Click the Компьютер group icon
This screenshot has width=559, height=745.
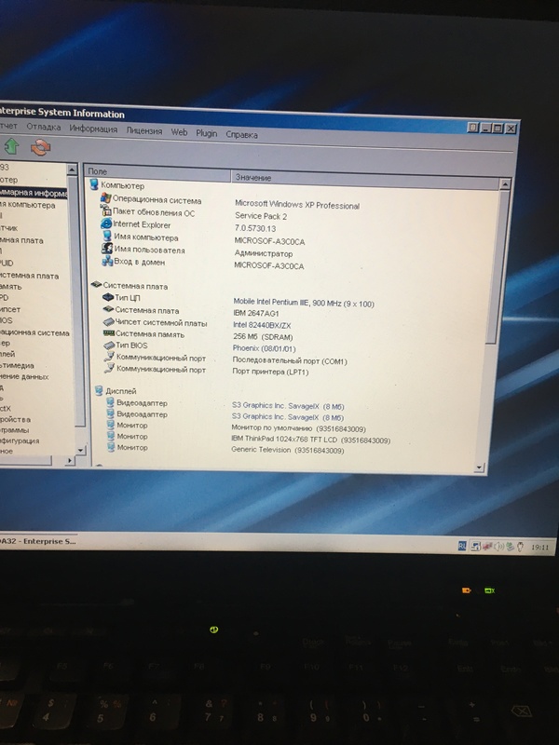(94, 184)
